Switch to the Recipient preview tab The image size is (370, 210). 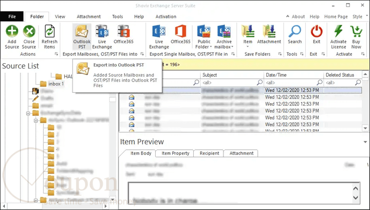coord(209,153)
